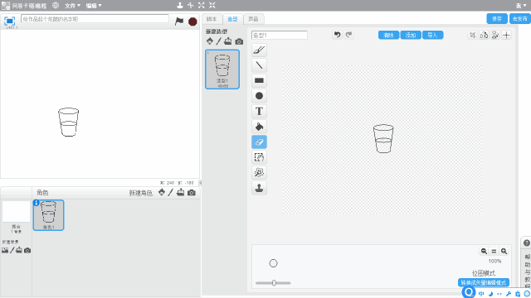
Task: Create new sprite from camera
Action: tap(192, 193)
